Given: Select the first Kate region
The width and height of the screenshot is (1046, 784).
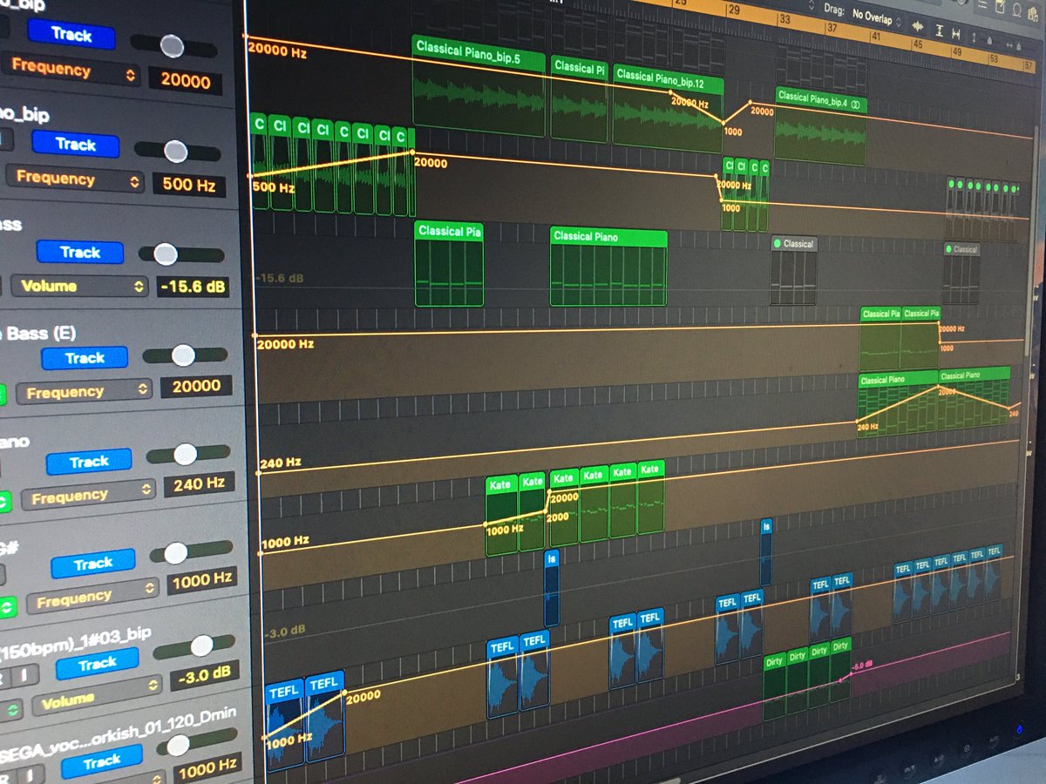Looking at the screenshot, I should (501, 515).
